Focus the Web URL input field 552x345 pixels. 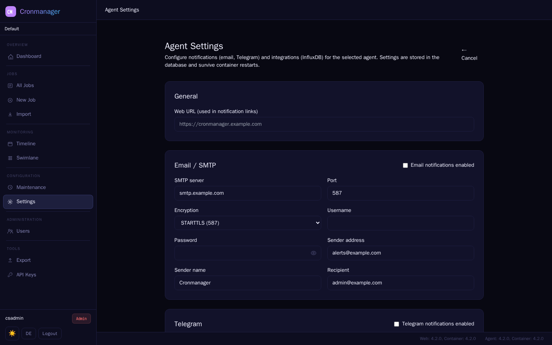click(x=324, y=124)
